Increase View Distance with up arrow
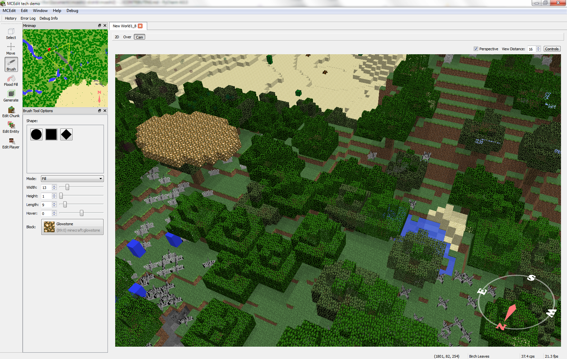Image resolution: width=567 pixels, height=359 pixels. (x=538, y=48)
